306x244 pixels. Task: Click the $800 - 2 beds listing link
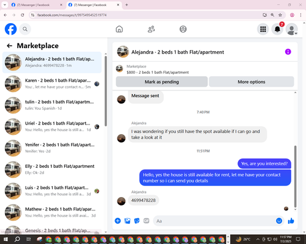[x=157, y=73]
